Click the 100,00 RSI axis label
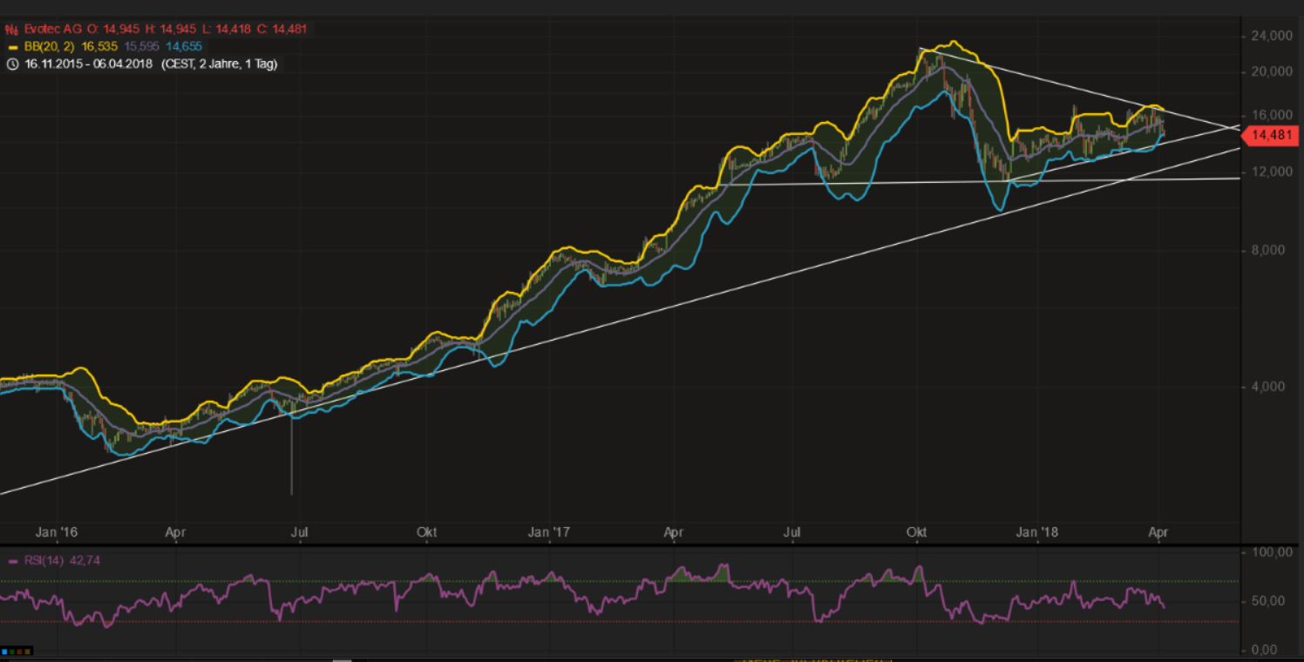This screenshot has height=662, width=1304. [1271, 552]
